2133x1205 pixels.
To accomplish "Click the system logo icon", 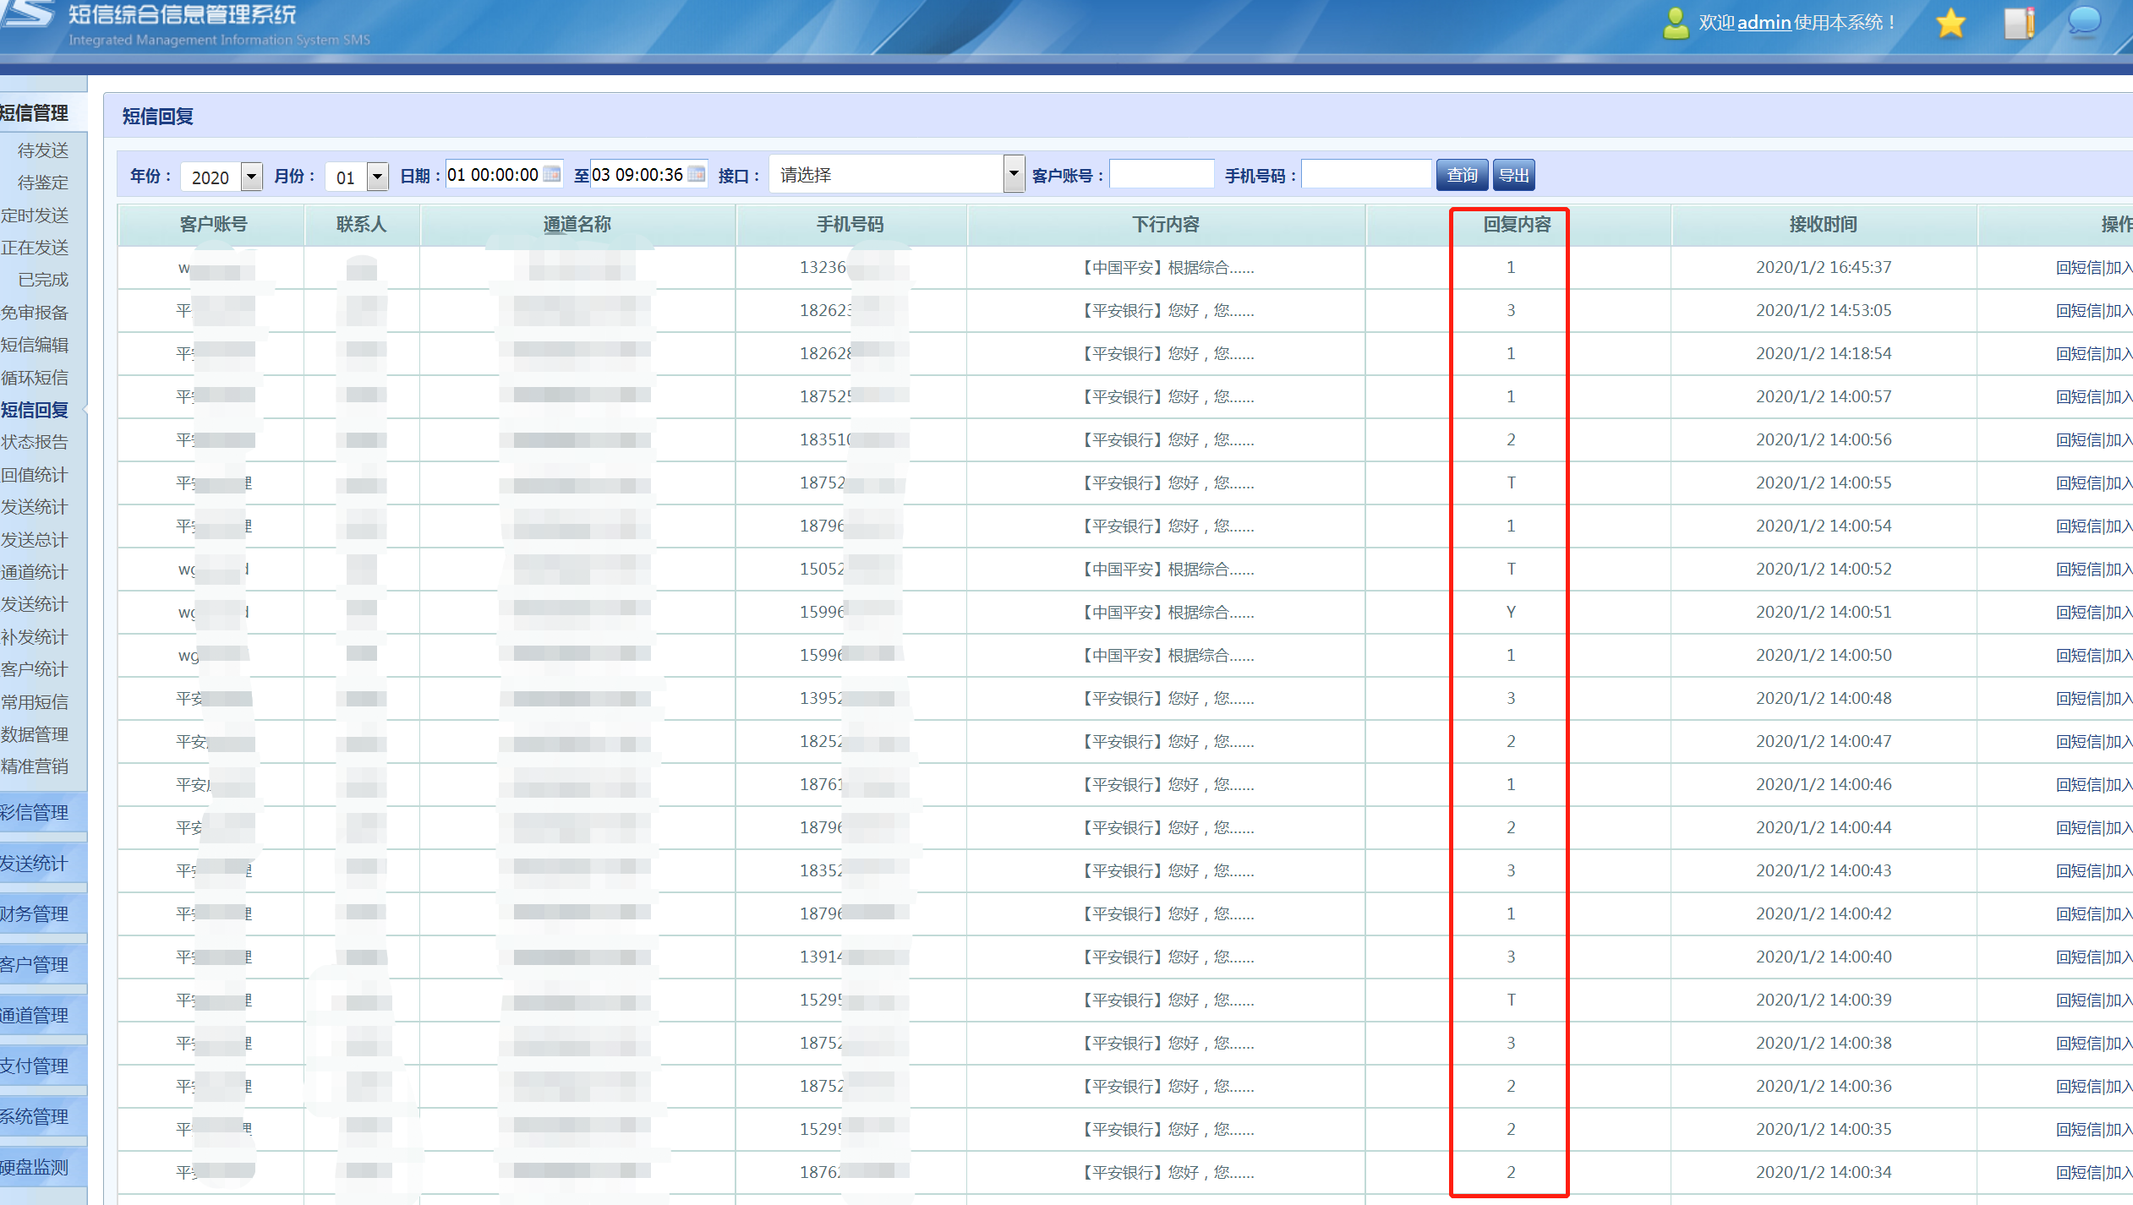I will [29, 14].
